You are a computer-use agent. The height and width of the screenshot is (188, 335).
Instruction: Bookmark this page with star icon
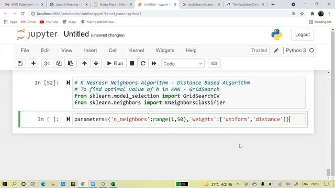[302, 14]
